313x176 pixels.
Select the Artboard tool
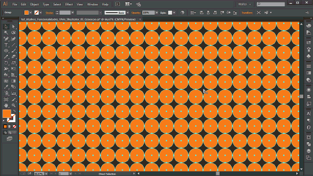pyautogui.click(x=6, y=99)
